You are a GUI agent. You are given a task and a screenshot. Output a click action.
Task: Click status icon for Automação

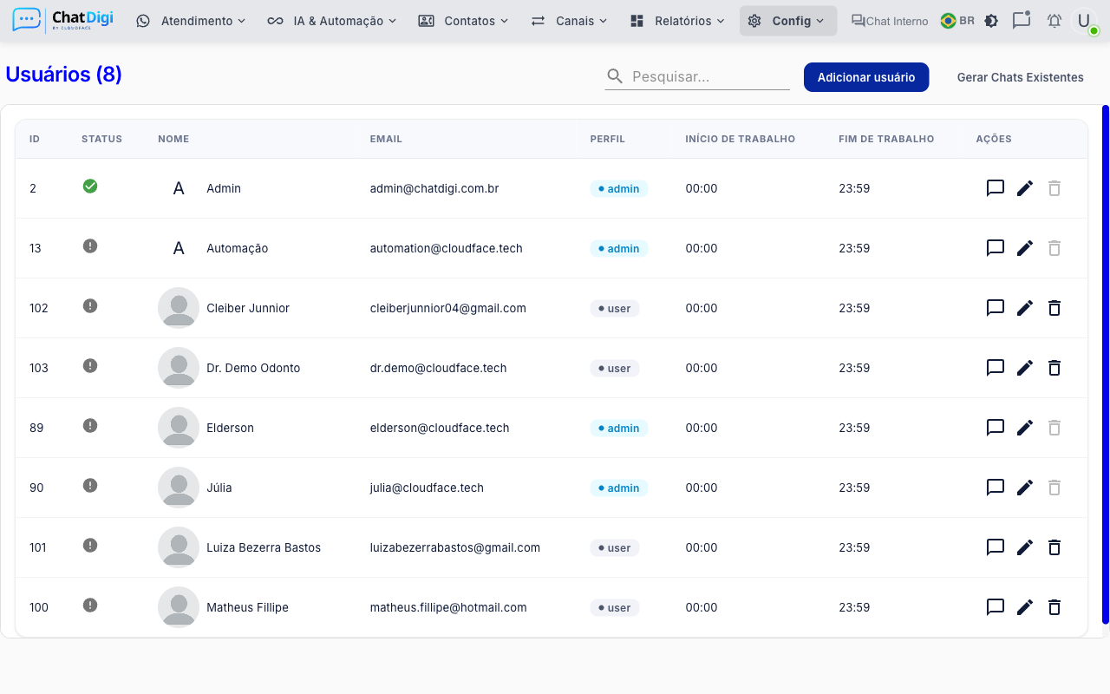[x=90, y=246]
